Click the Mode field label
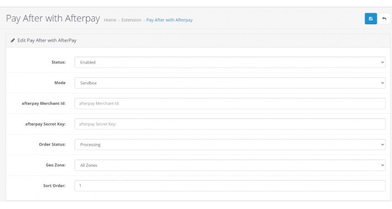The image size is (392, 209). click(60, 82)
